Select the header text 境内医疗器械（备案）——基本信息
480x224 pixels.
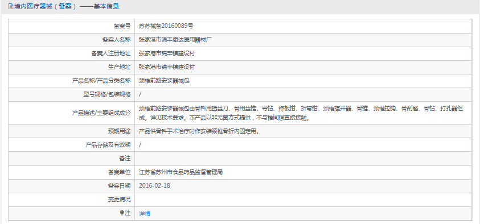tap(67, 6)
